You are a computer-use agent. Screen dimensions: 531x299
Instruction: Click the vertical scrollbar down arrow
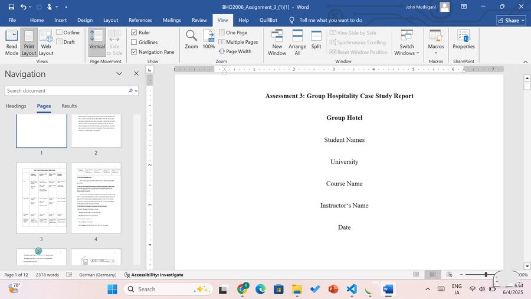click(x=527, y=266)
